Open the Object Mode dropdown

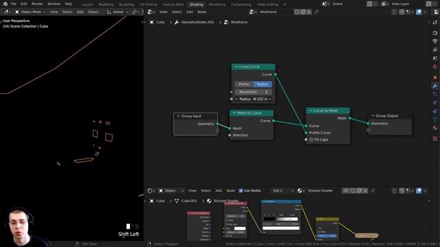(30, 12)
